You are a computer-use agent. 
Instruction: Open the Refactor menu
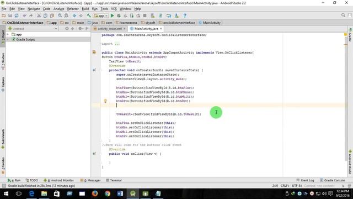73,9
